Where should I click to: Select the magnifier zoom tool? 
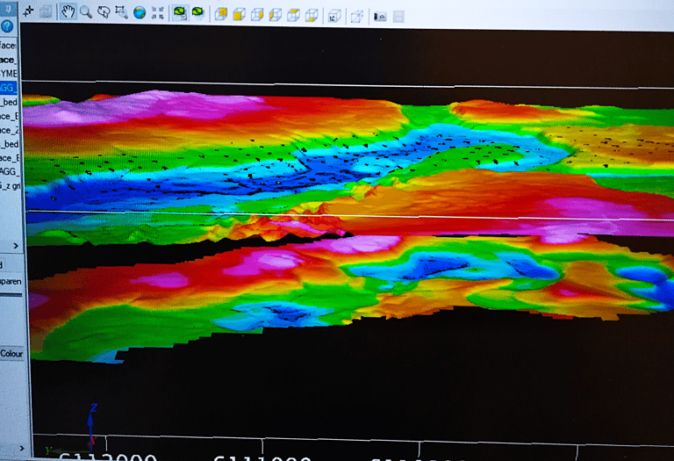[85, 12]
